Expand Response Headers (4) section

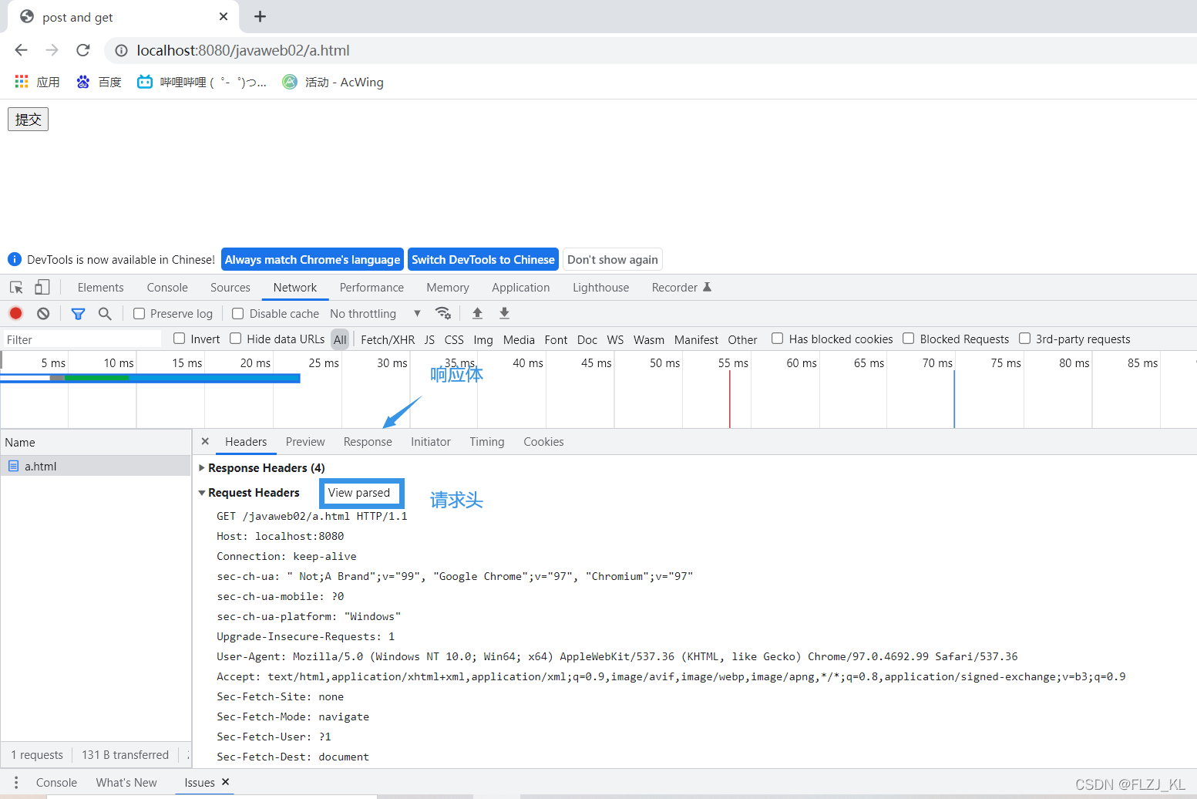(x=202, y=468)
